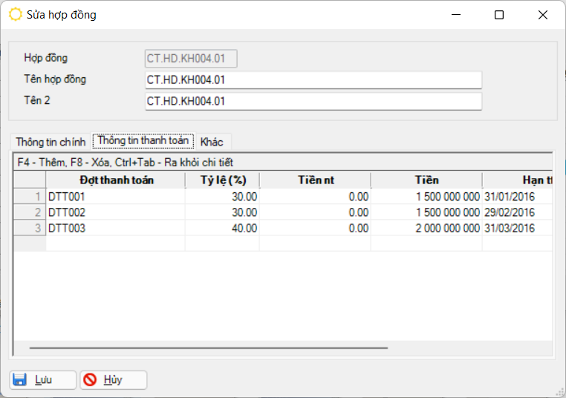Click the Tỷ lệ (%) column header
Screen dimensions: 566x398
coord(223,180)
